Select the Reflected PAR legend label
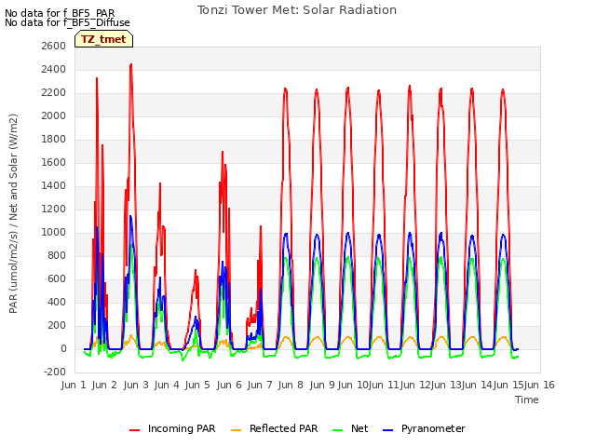Viewport: 596px width, 447px height. click(283, 428)
